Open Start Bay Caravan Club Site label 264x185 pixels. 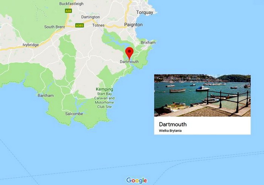pyautogui.click(x=104, y=100)
